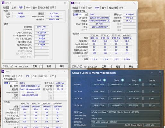
Task: Click the FSB:DRAM 1:24 value
Action: pos(41,30)
